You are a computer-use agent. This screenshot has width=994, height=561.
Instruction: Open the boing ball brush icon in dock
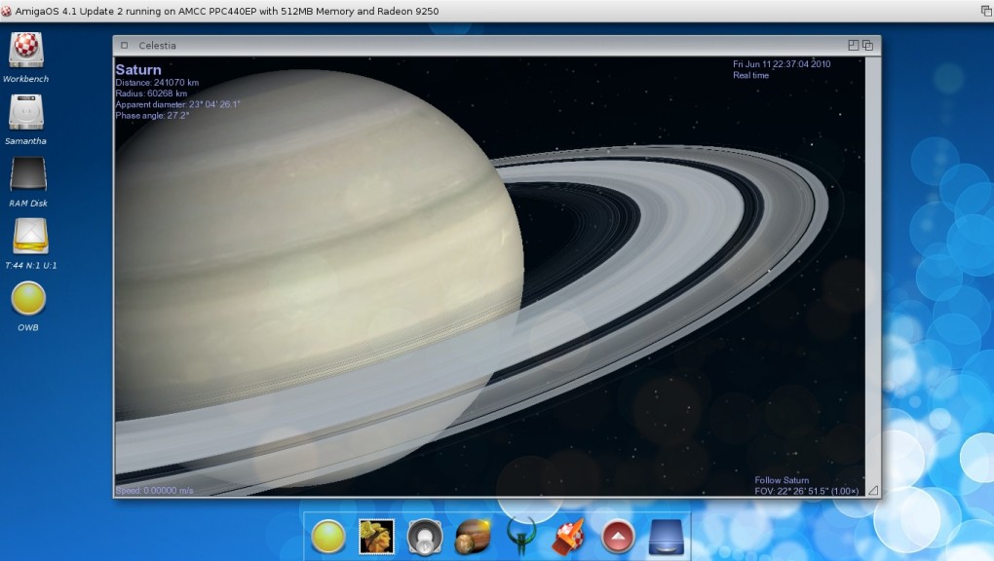pyautogui.click(x=569, y=537)
